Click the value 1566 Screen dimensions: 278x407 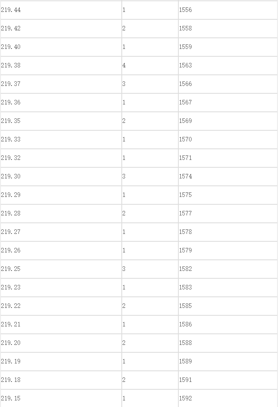[228, 84]
